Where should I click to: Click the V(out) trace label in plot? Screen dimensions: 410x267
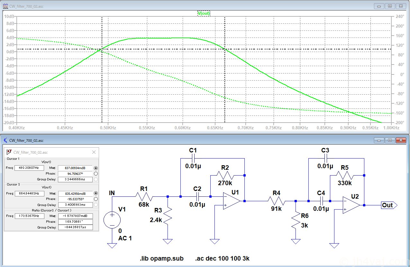[204, 13]
